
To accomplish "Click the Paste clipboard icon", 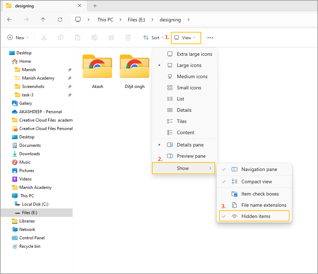I will click(78, 38).
